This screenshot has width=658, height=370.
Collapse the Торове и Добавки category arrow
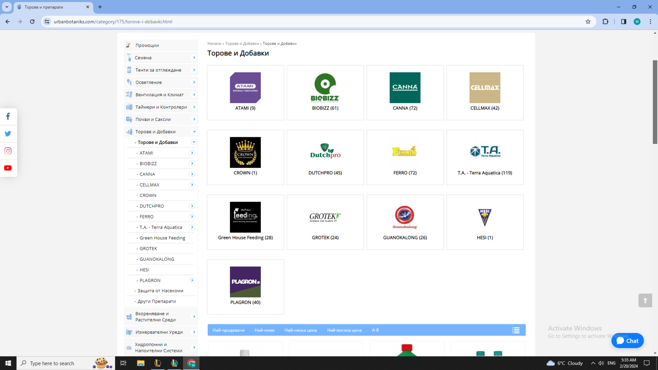point(194,132)
